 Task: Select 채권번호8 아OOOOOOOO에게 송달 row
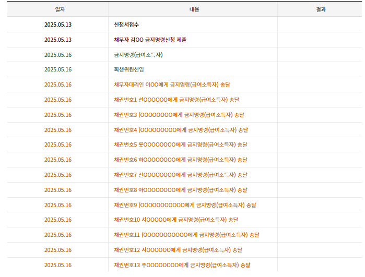[x=184, y=190]
